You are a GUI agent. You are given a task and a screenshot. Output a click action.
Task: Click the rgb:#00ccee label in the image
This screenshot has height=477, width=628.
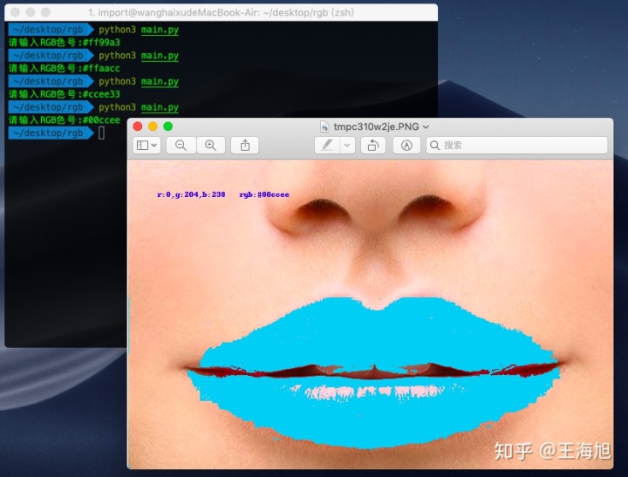(x=264, y=194)
